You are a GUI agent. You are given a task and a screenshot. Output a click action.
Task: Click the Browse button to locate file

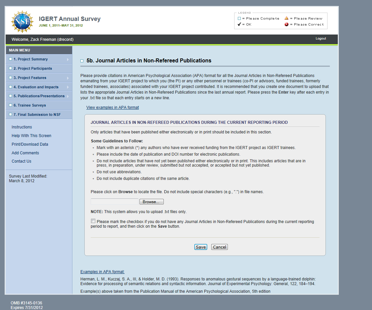pyautogui.click(x=151, y=202)
